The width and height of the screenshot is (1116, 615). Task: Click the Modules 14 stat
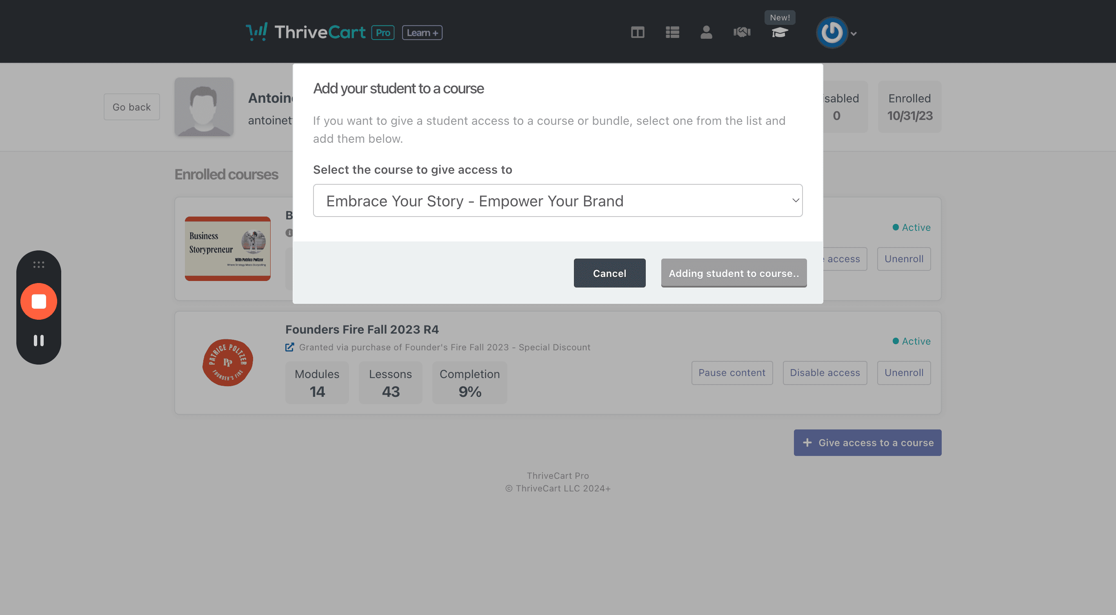(317, 383)
